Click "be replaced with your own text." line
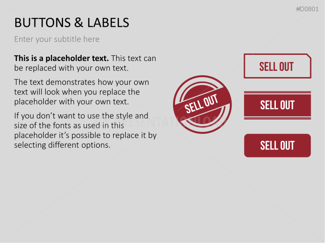This screenshot has width=325, height=243. (x=71, y=68)
